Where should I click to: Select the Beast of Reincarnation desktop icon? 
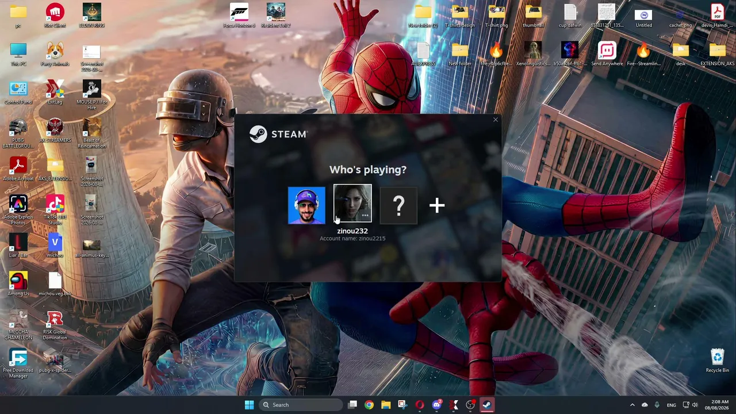coord(92,133)
